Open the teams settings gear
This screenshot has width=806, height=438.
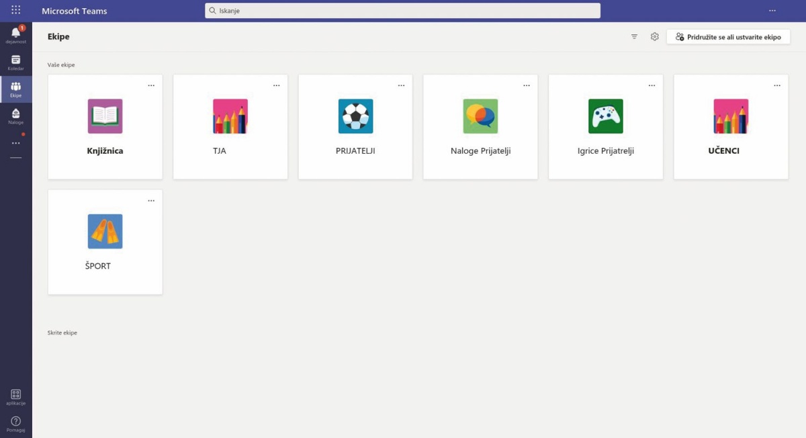point(655,37)
